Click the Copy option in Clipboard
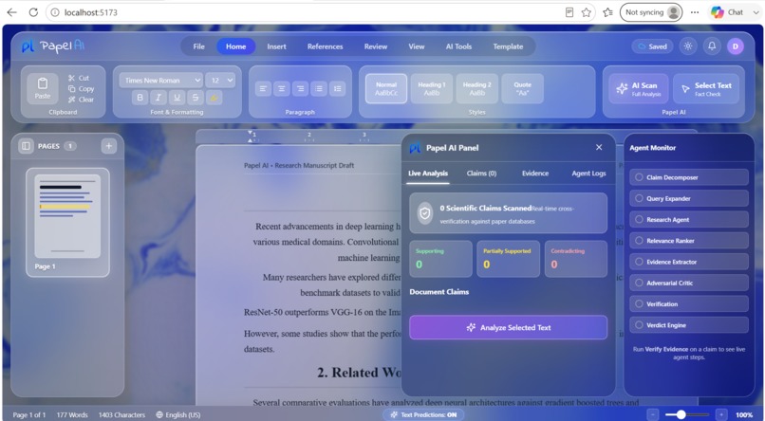 [x=81, y=89]
